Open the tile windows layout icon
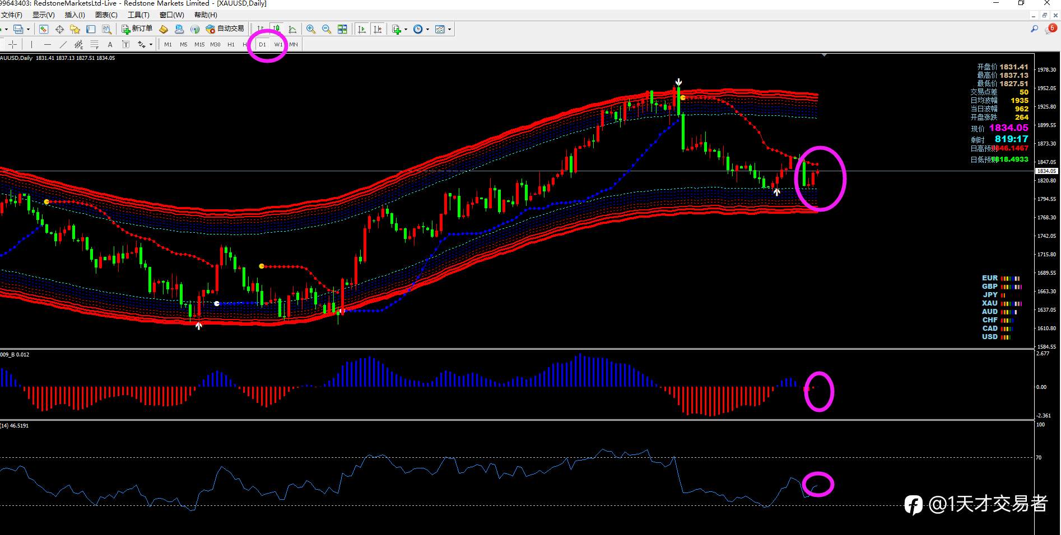The width and height of the screenshot is (1061, 535). click(x=342, y=29)
